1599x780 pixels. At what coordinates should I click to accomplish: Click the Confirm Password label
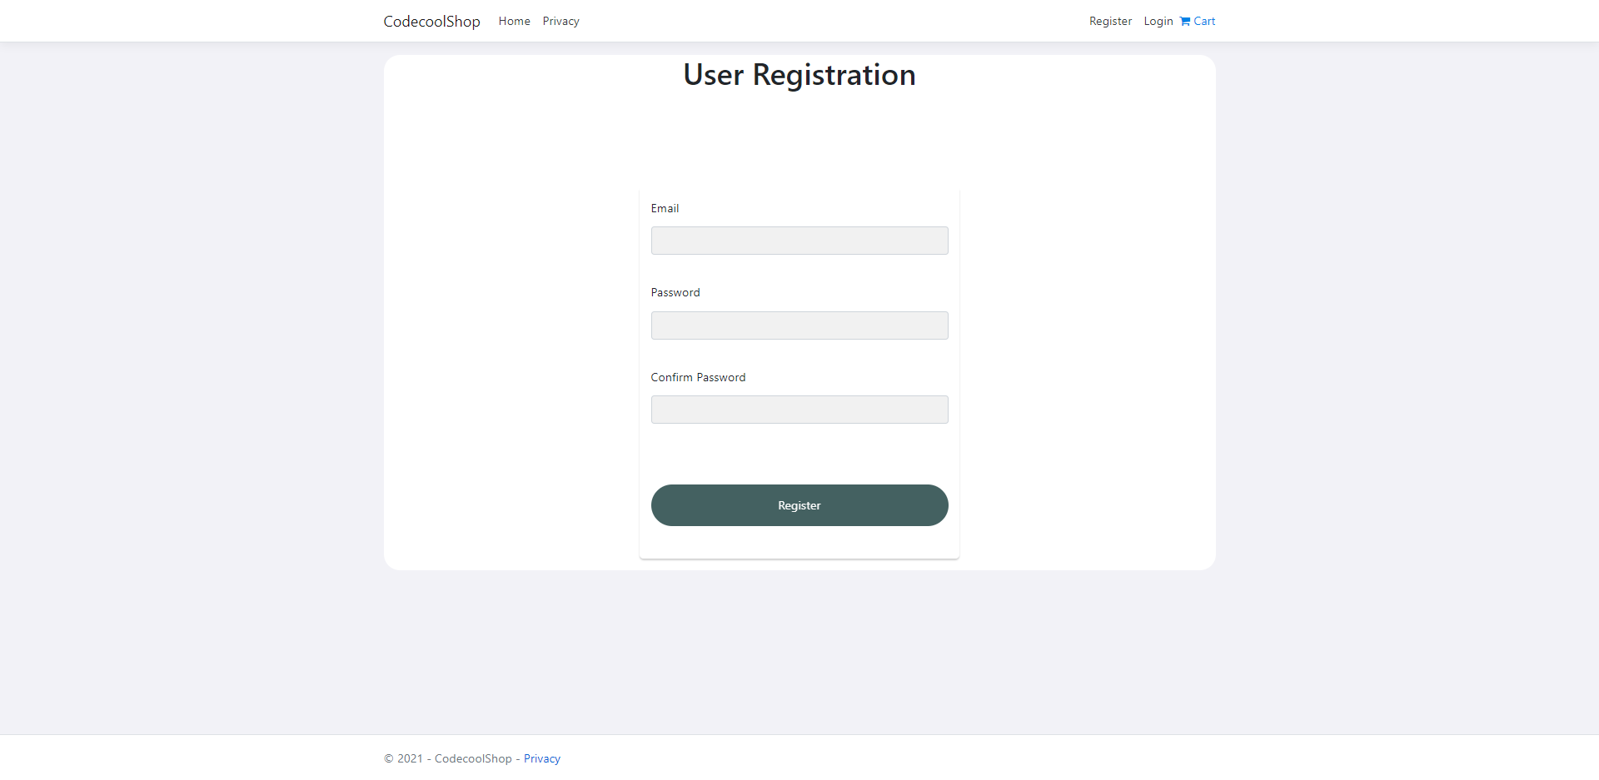tap(698, 377)
